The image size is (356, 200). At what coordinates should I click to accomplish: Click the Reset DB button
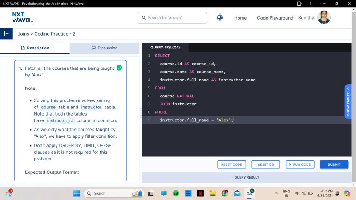coord(266,164)
